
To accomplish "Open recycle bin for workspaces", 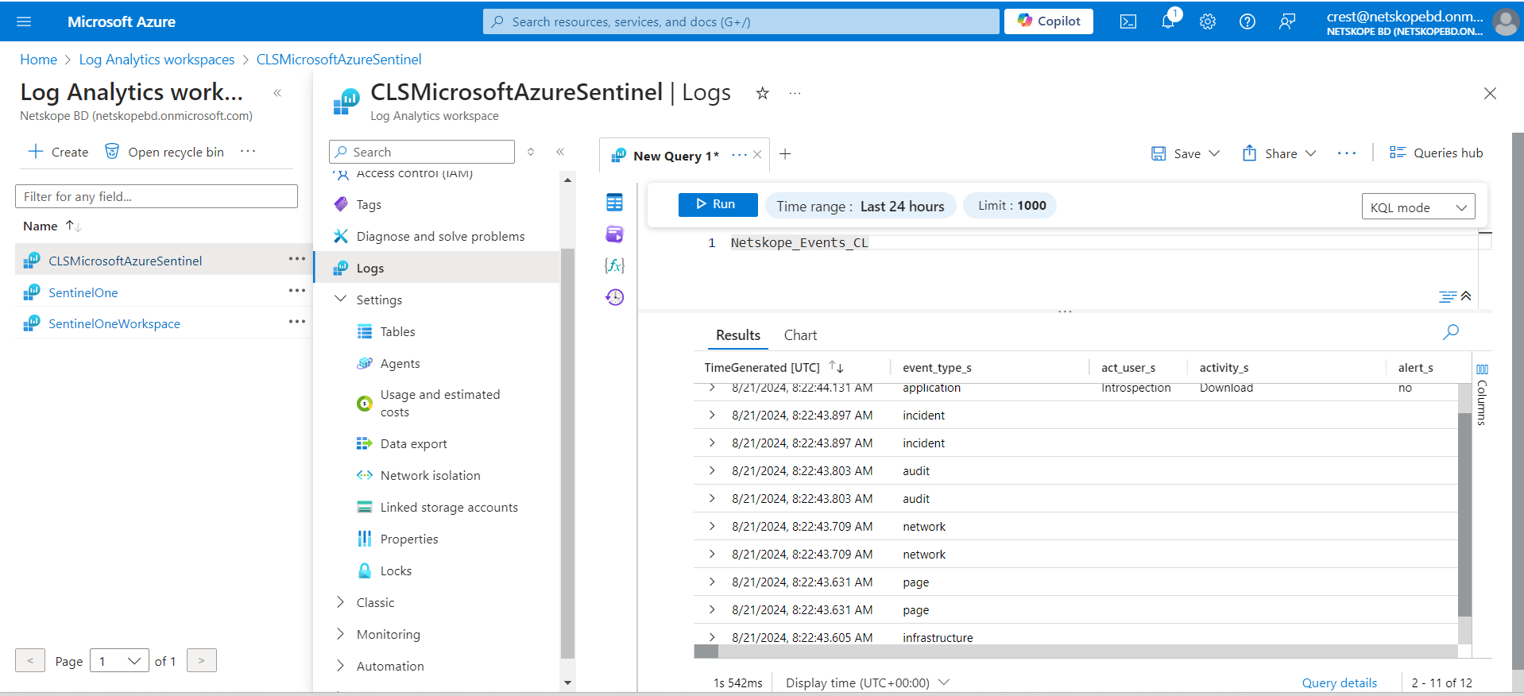I will click(x=164, y=152).
